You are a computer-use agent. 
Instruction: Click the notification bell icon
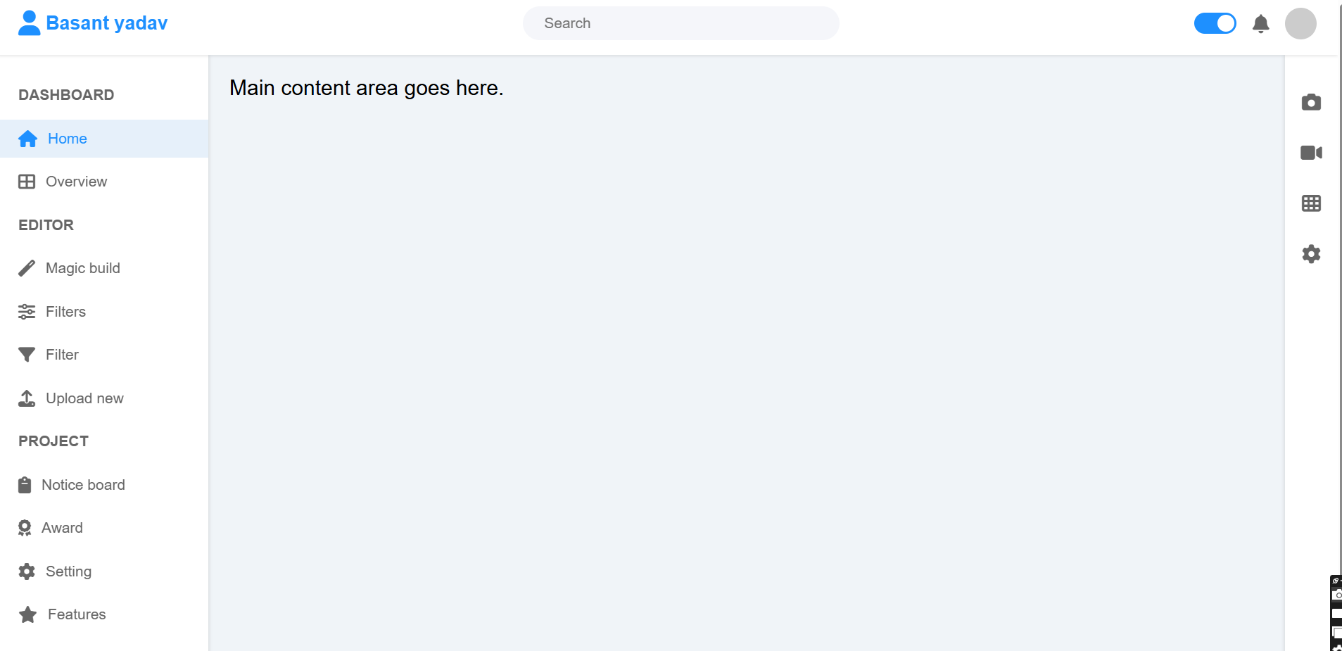click(x=1260, y=24)
